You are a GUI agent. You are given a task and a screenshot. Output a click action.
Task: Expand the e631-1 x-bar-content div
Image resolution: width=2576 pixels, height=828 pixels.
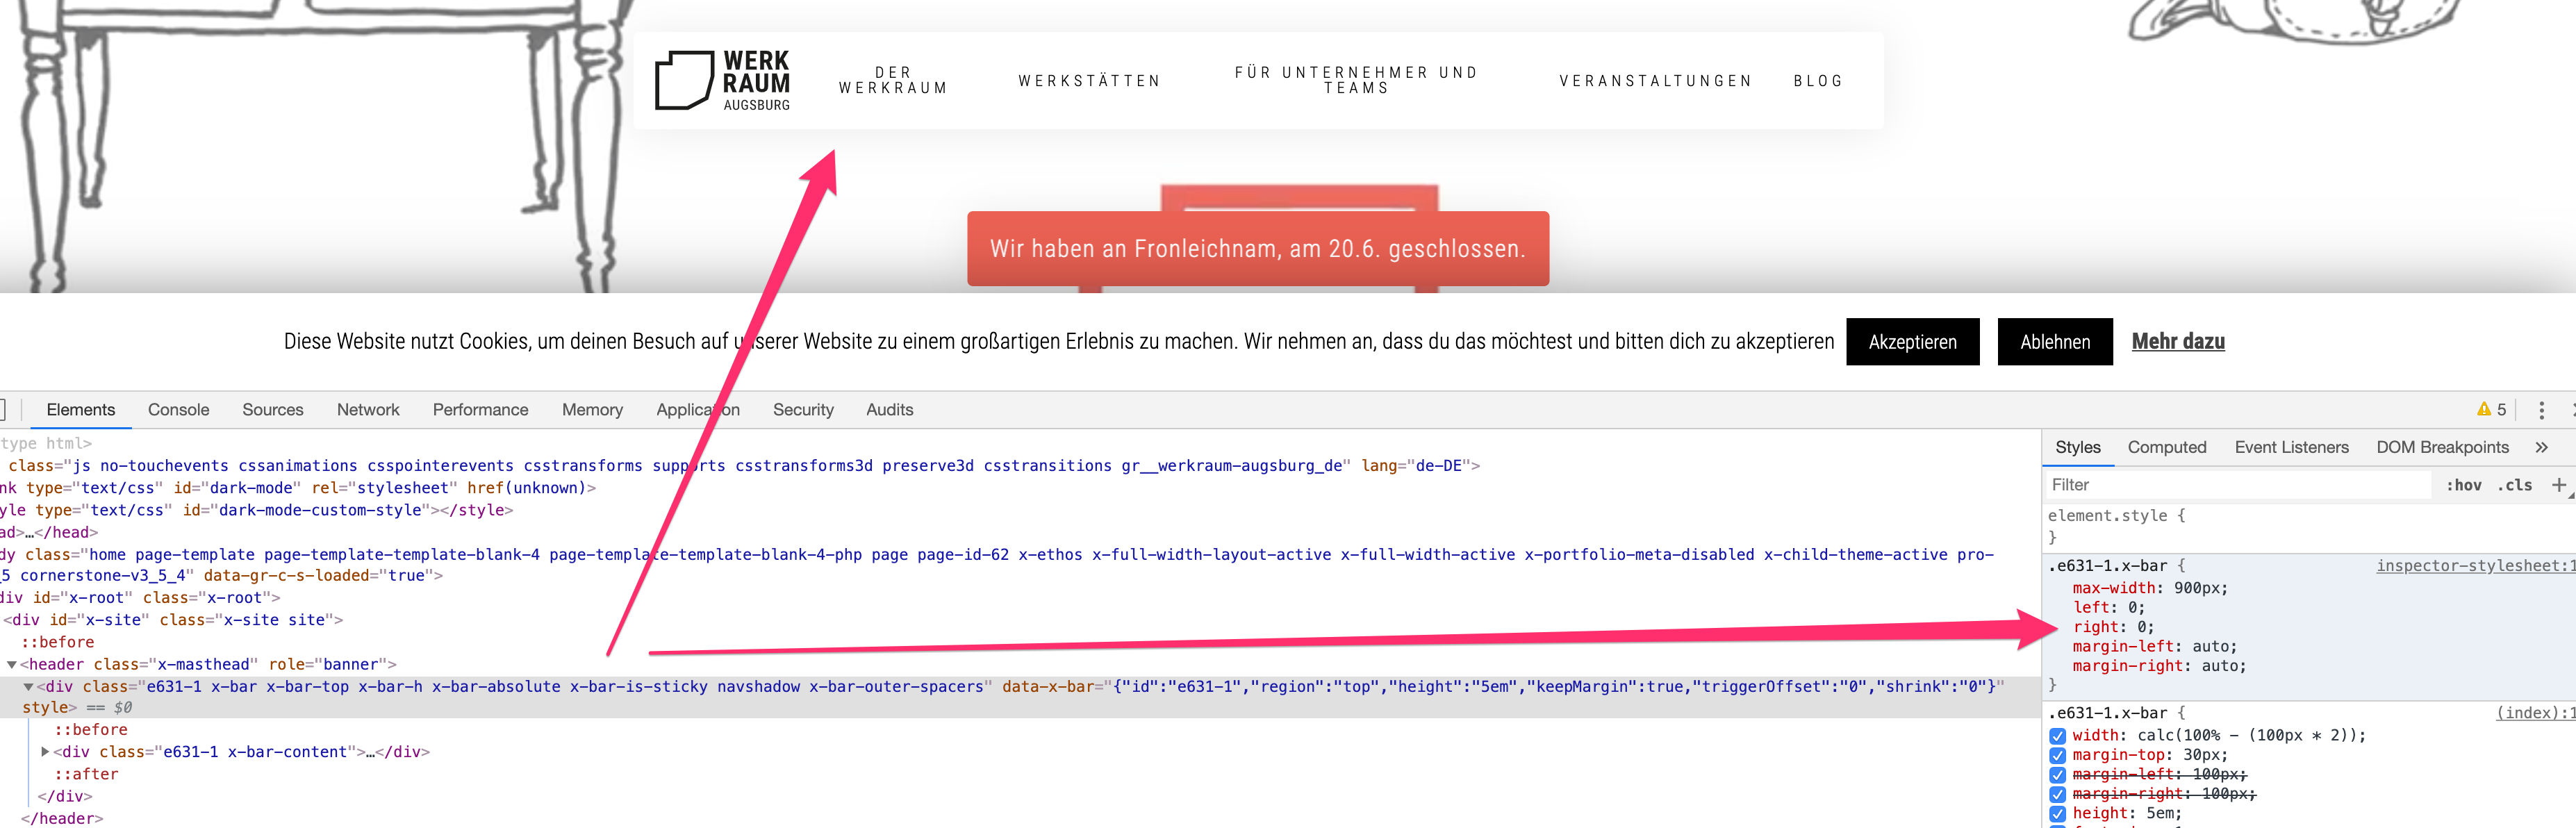click(45, 752)
